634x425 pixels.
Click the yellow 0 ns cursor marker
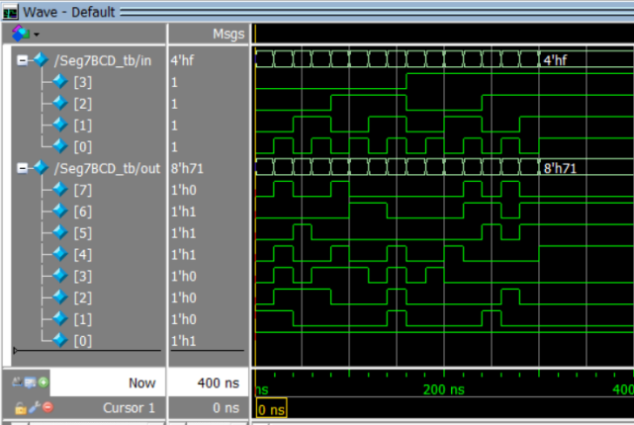[272, 409]
